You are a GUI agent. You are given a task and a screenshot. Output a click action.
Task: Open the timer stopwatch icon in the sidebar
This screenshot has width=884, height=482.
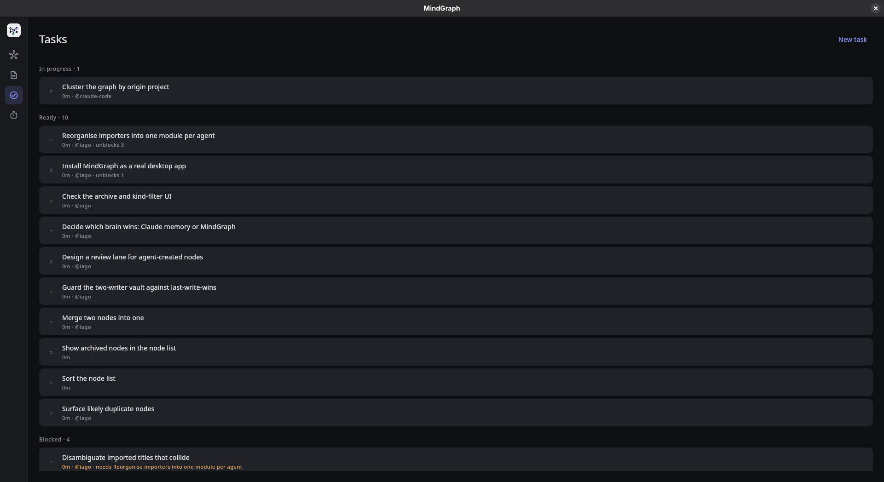pos(14,115)
